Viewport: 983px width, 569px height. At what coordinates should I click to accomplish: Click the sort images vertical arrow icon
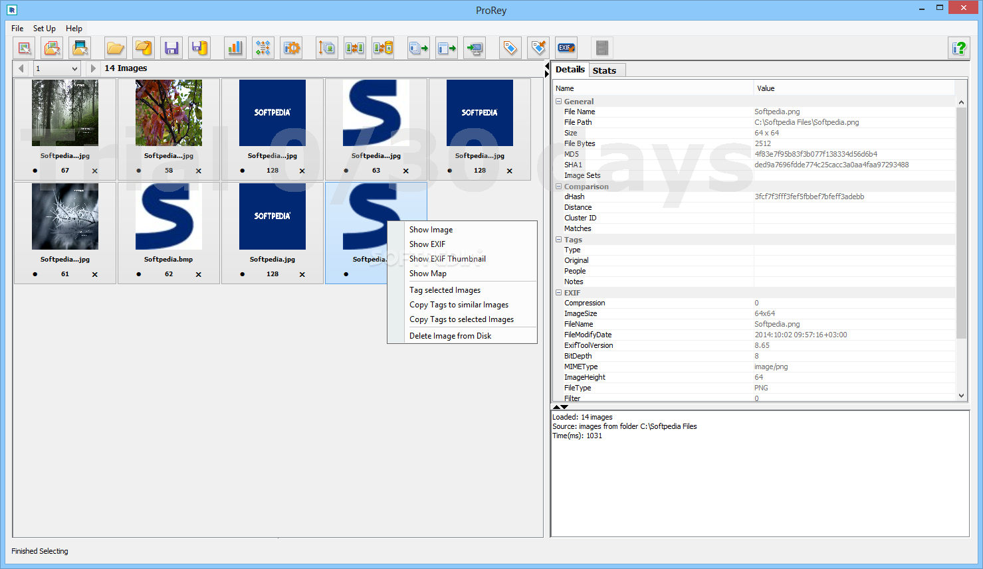click(x=326, y=48)
